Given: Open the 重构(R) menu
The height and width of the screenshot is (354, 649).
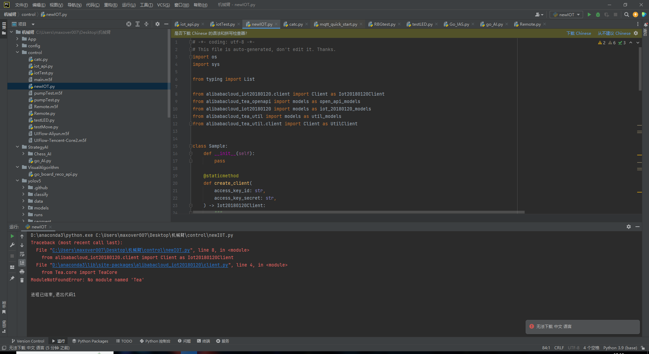Looking at the screenshot, I should click(111, 5).
